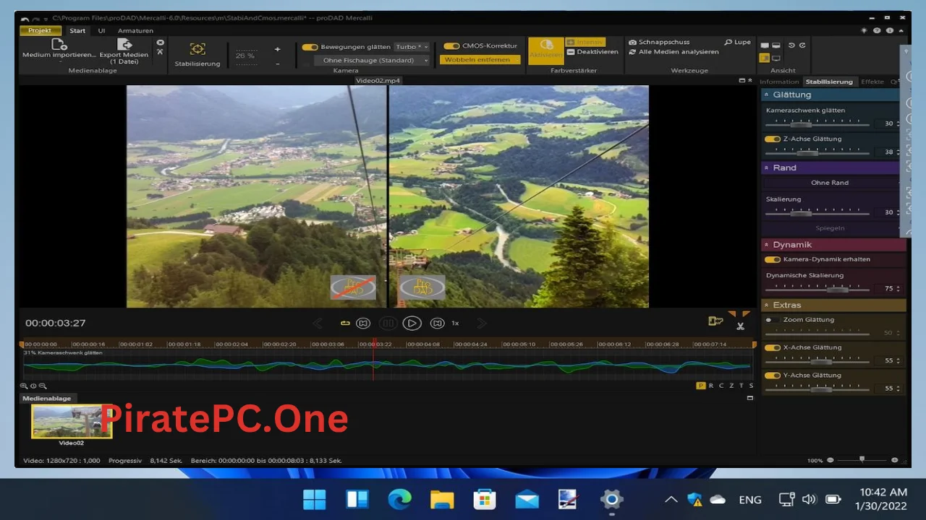Toggle X-Achse Glättung switch
Image resolution: width=926 pixels, height=520 pixels.
click(773, 347)
